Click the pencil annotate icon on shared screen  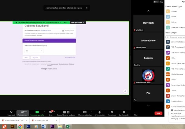pyautogui.click(x=125, y=91)
